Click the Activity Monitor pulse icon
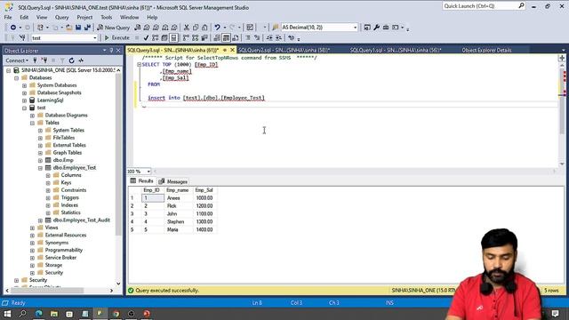The height and width of the screenshot is (320, 569). (81, 60)
